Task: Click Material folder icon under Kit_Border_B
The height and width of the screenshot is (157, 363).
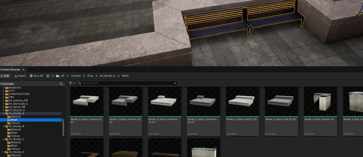Action: pyautogui.click(x=9, y=130)
